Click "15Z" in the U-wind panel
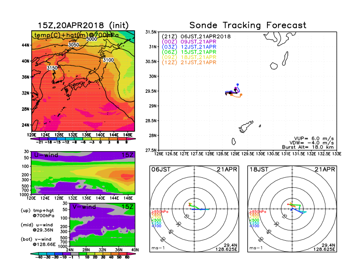Screen dimensions: 359x277 pyautogui.click(x=127, y=155)
